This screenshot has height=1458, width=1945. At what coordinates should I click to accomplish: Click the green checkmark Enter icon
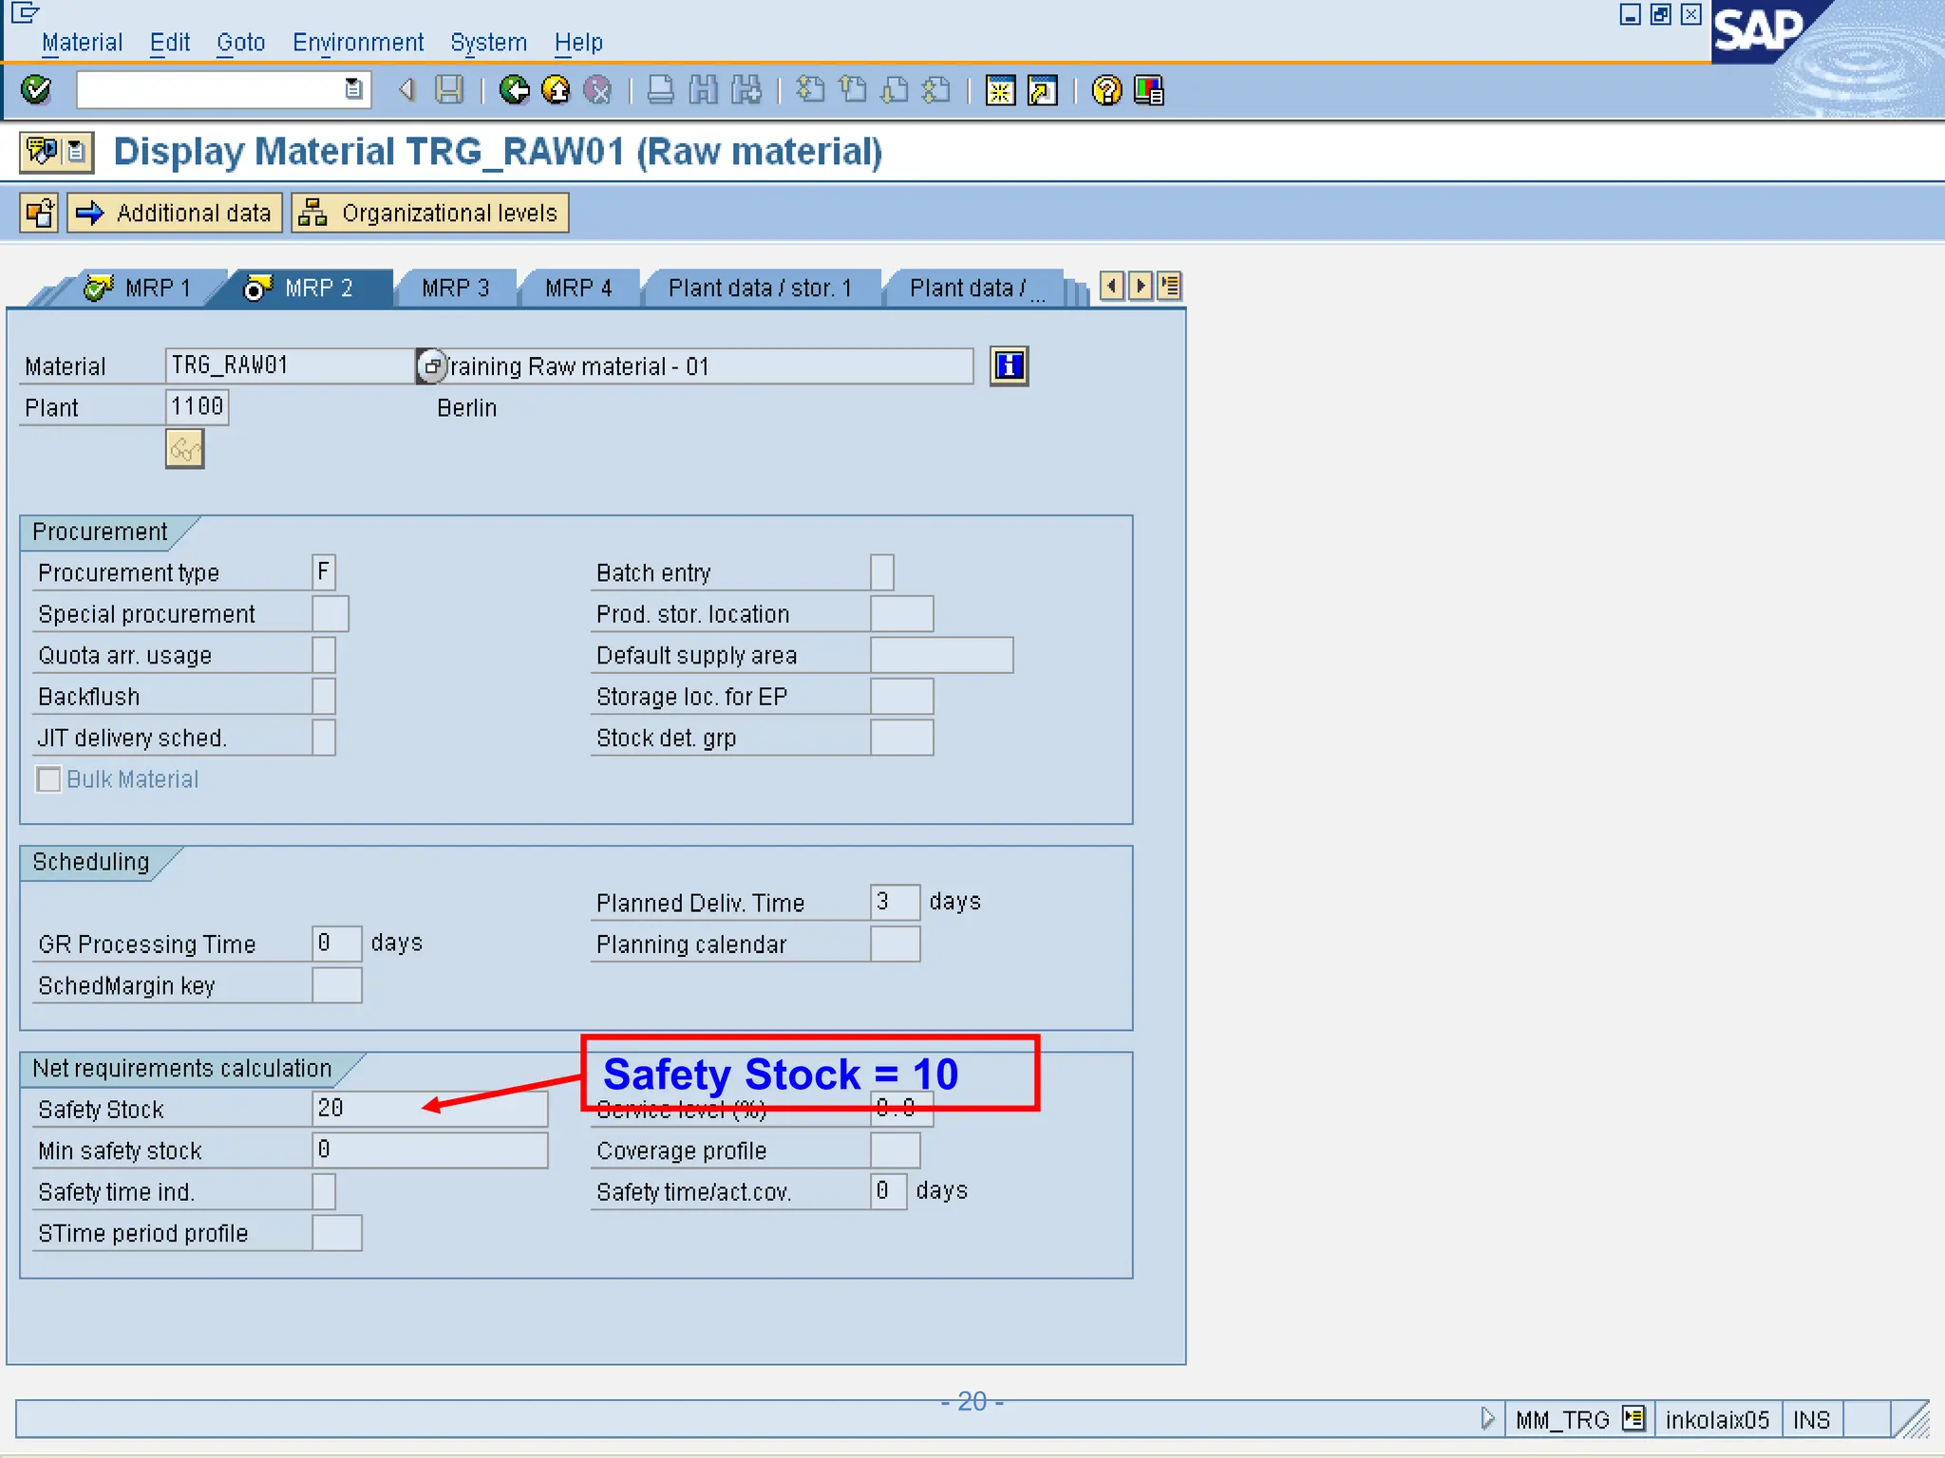click(x=36, y=90)
